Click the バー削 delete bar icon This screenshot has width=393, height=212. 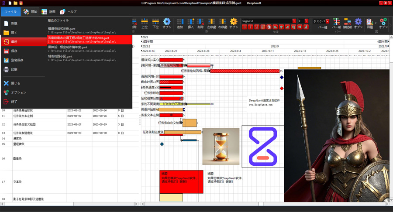pyautogui.click(x=336, y=23)
